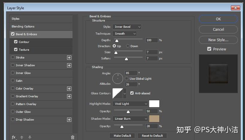Open the Style dropdown showing Inner Bevel
This screenshot has width=245, height=140.
coord(127,27)
